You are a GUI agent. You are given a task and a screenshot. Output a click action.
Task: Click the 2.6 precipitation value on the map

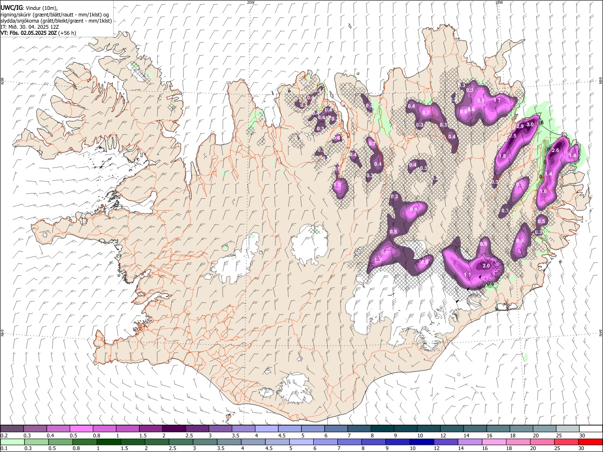pos(555,151)
